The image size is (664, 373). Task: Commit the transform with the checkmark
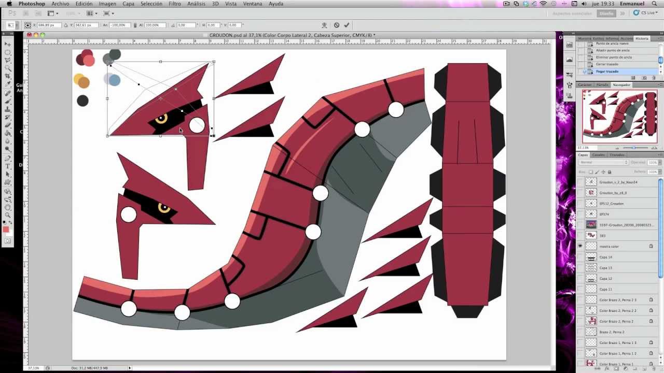[x=347, y=25]
